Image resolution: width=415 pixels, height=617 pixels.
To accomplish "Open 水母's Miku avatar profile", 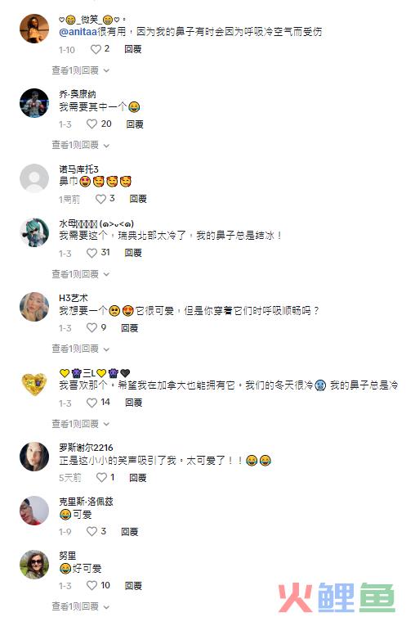I will click(x=34, y=232).
